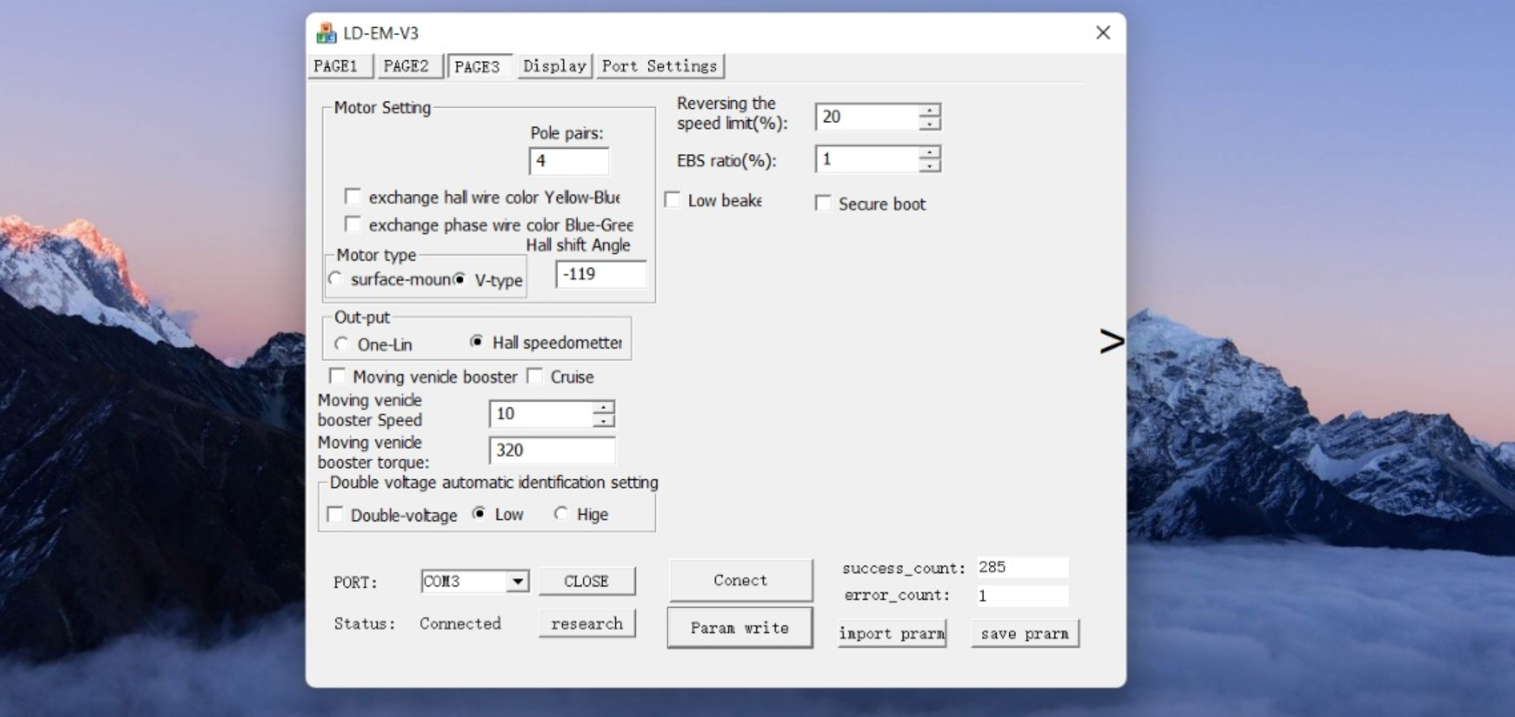Screen dimensions: 1515x717
Task: Click the Hall shift Angle field
Action: click(601, 274)
